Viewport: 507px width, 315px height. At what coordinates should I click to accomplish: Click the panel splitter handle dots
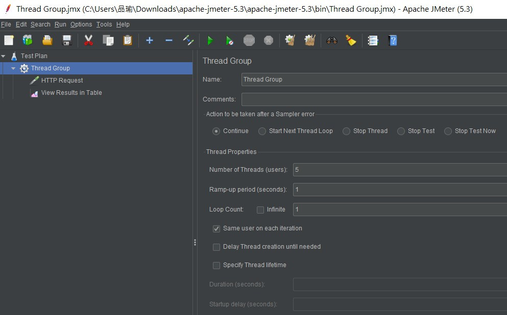pos(195,243)
